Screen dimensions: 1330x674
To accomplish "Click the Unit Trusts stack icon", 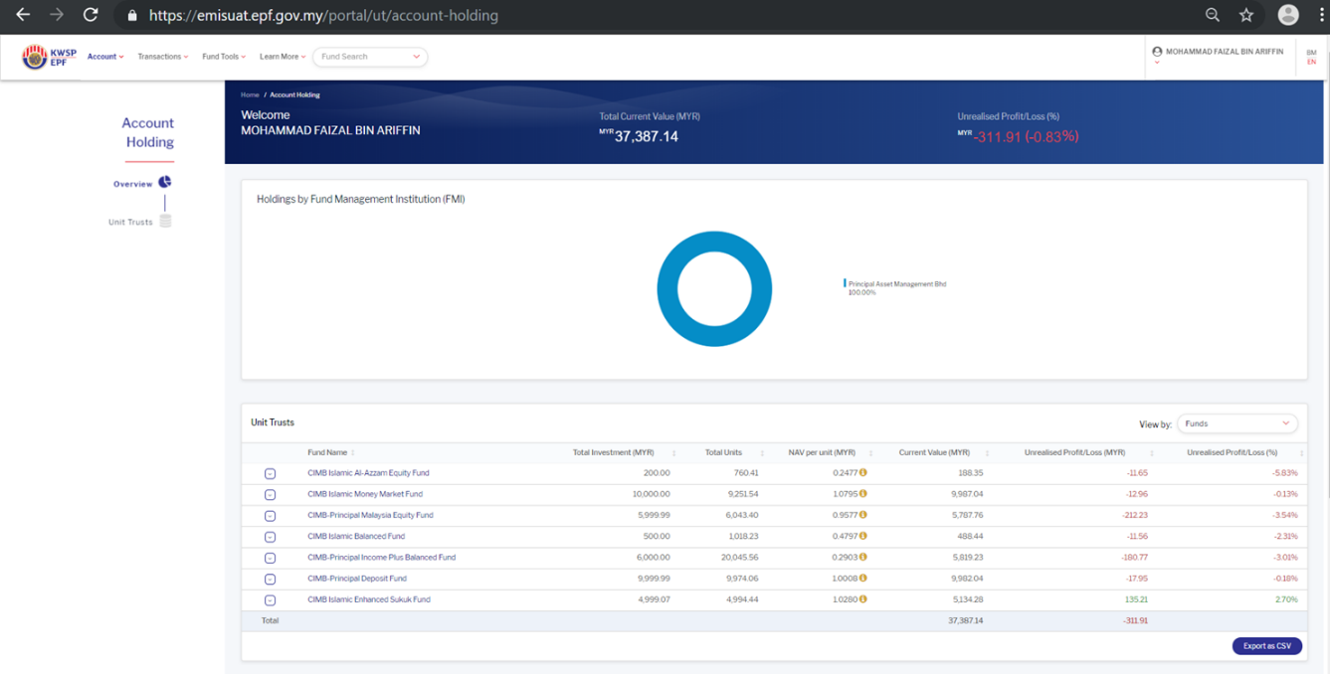I will tap(165, 221).
